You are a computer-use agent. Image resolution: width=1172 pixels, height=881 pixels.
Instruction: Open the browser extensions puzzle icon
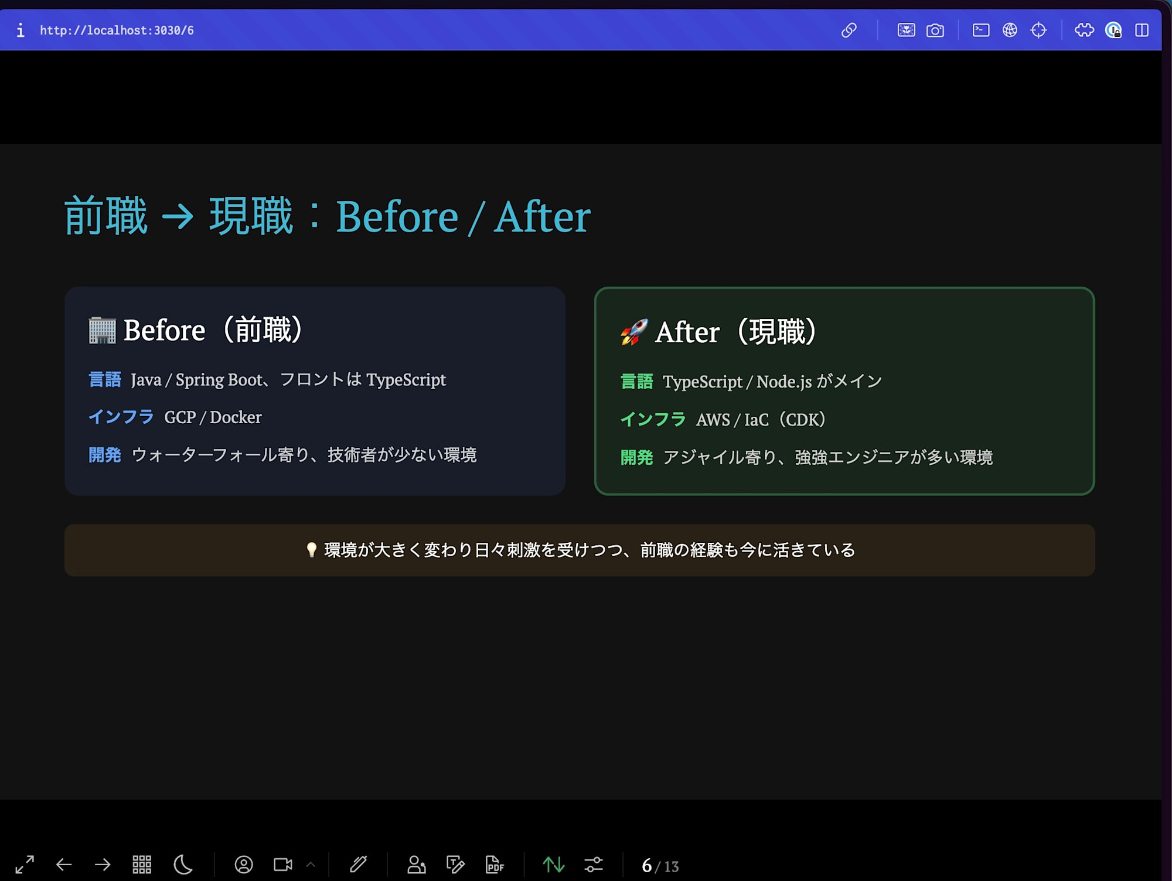coord(1084,30)
